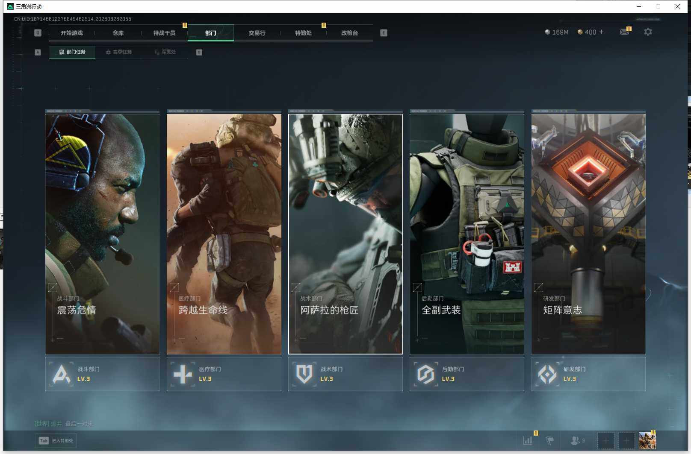691x454 pixels.
Task: Click the second empty squad slot plus
Action: click(x=626, y=441)
